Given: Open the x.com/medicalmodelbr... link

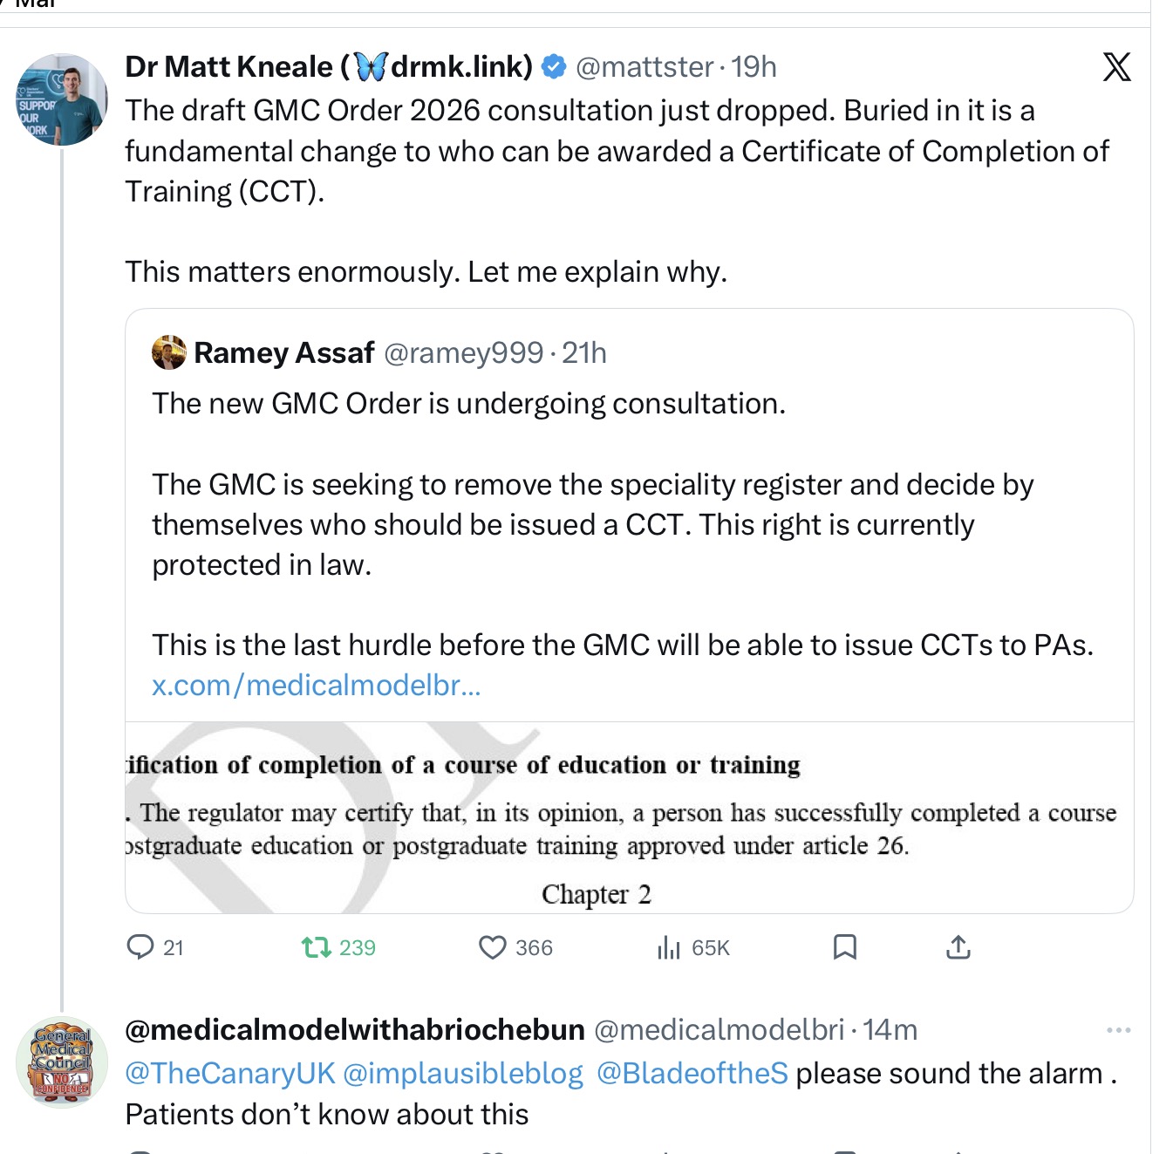Looking at the screenshot, I should point(317,686).
